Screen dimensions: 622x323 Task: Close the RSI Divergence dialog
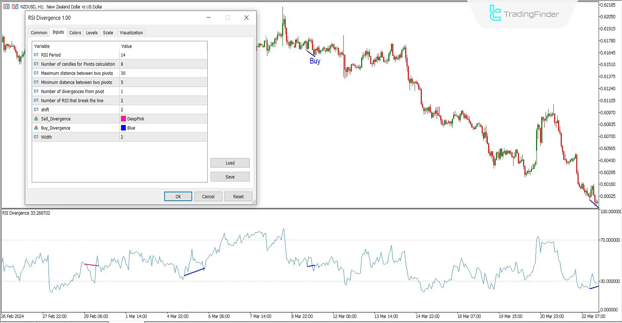click(247, 18)
